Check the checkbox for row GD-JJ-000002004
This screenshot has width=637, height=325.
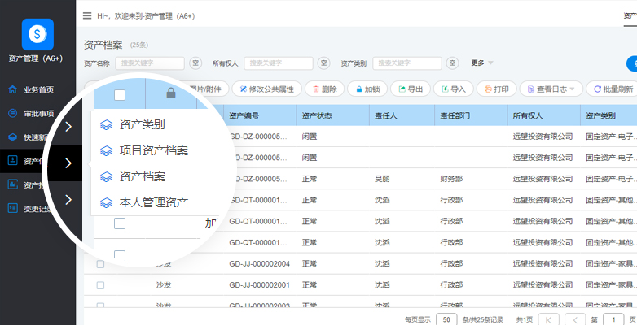(100, 264)
